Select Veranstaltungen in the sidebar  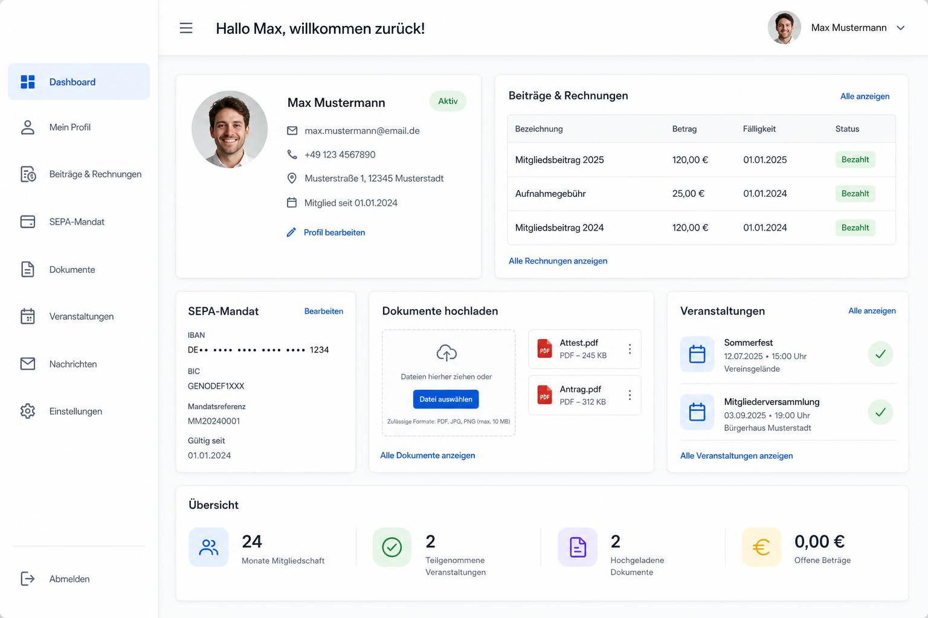(x=79, y=316)
